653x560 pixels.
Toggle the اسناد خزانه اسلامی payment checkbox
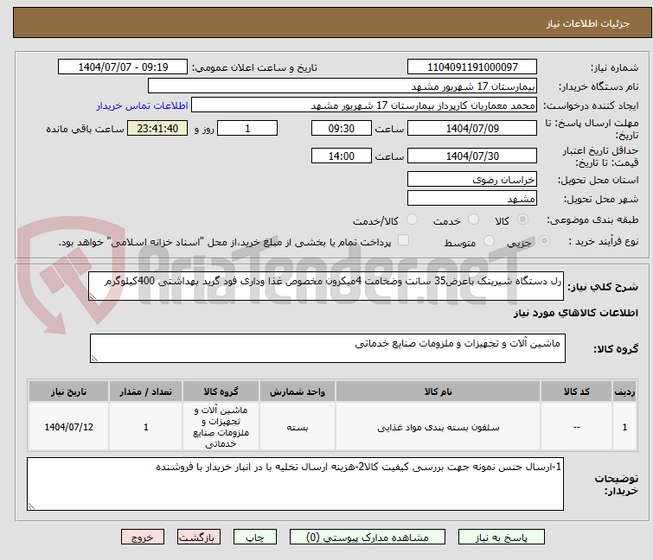pyautogui.click(x=403, y=241)
